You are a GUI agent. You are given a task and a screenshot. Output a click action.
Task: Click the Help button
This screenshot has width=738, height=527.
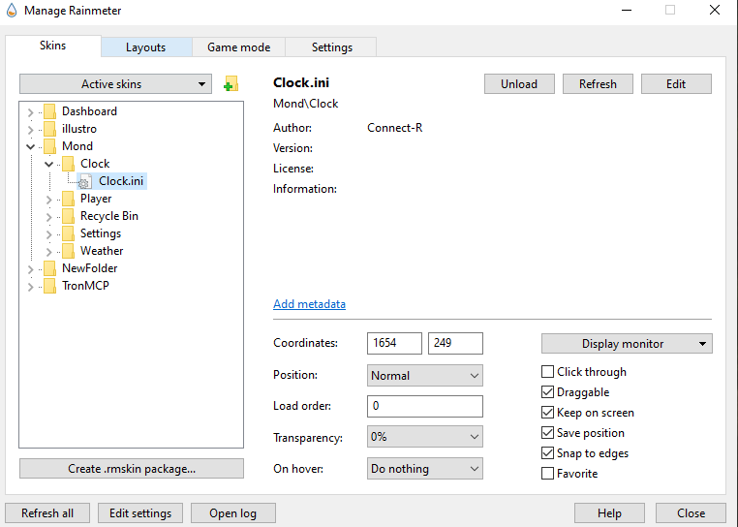click(x=609, y=512)
